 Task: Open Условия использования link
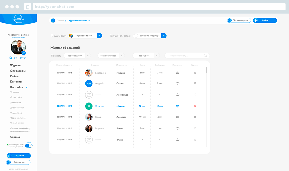pyautogui.click(x=18, y=169)
